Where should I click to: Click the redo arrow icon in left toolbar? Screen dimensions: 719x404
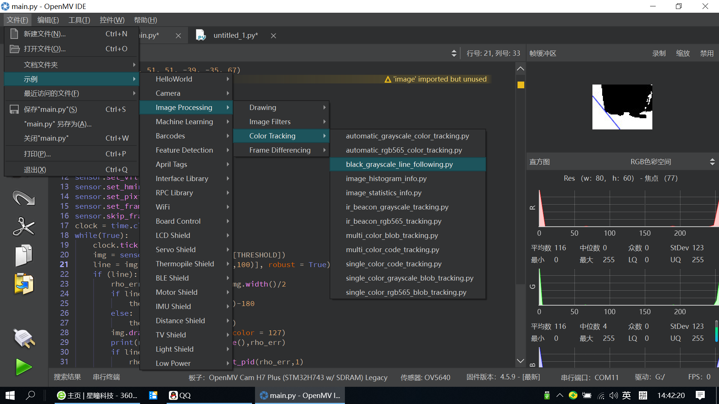[24, 198]
